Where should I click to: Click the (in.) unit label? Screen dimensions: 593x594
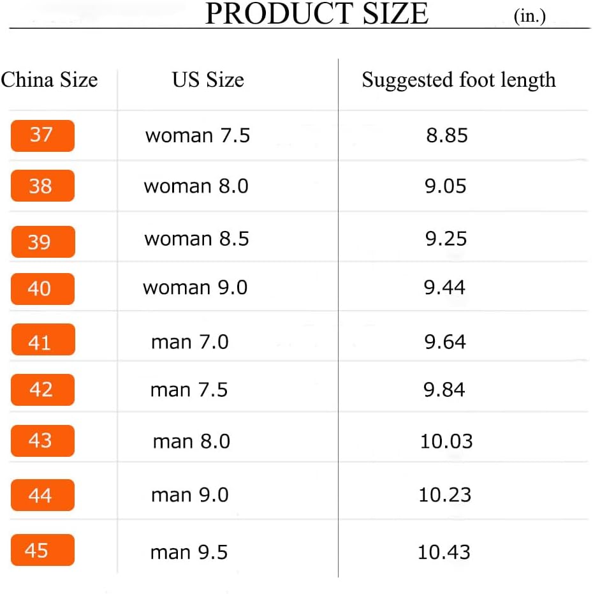tap(530, 16)
